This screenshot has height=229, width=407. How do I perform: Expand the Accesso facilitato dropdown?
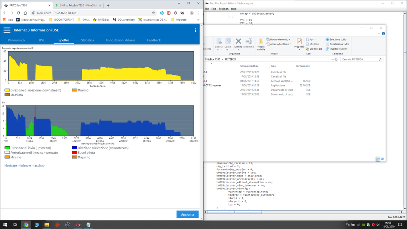(x=280, y=44)
